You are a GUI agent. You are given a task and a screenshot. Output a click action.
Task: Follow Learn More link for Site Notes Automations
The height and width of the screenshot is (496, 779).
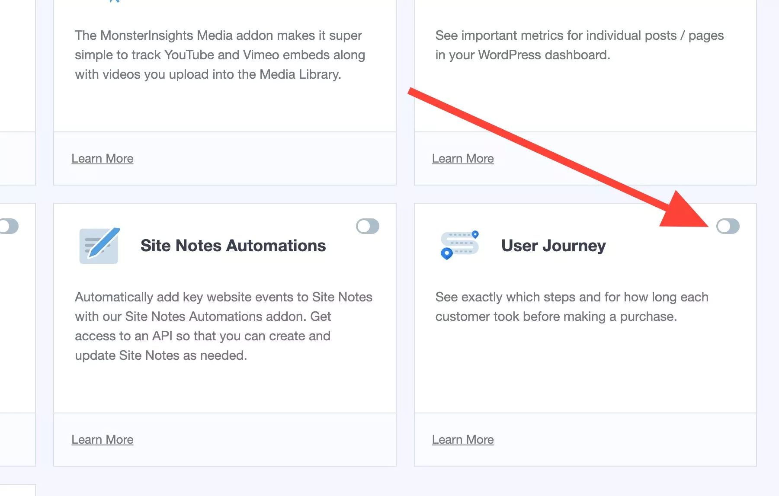[x=102, y=440]
